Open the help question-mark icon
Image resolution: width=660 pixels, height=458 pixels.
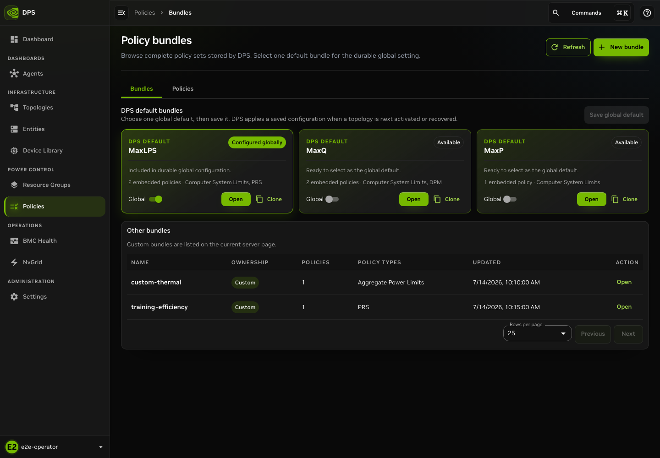(647, 13)
